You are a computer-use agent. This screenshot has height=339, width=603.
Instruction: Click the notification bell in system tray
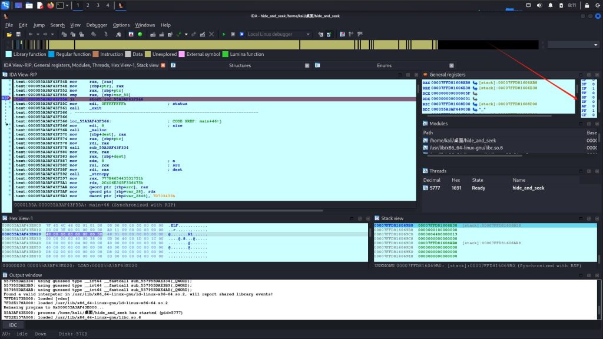coord(551,5)
